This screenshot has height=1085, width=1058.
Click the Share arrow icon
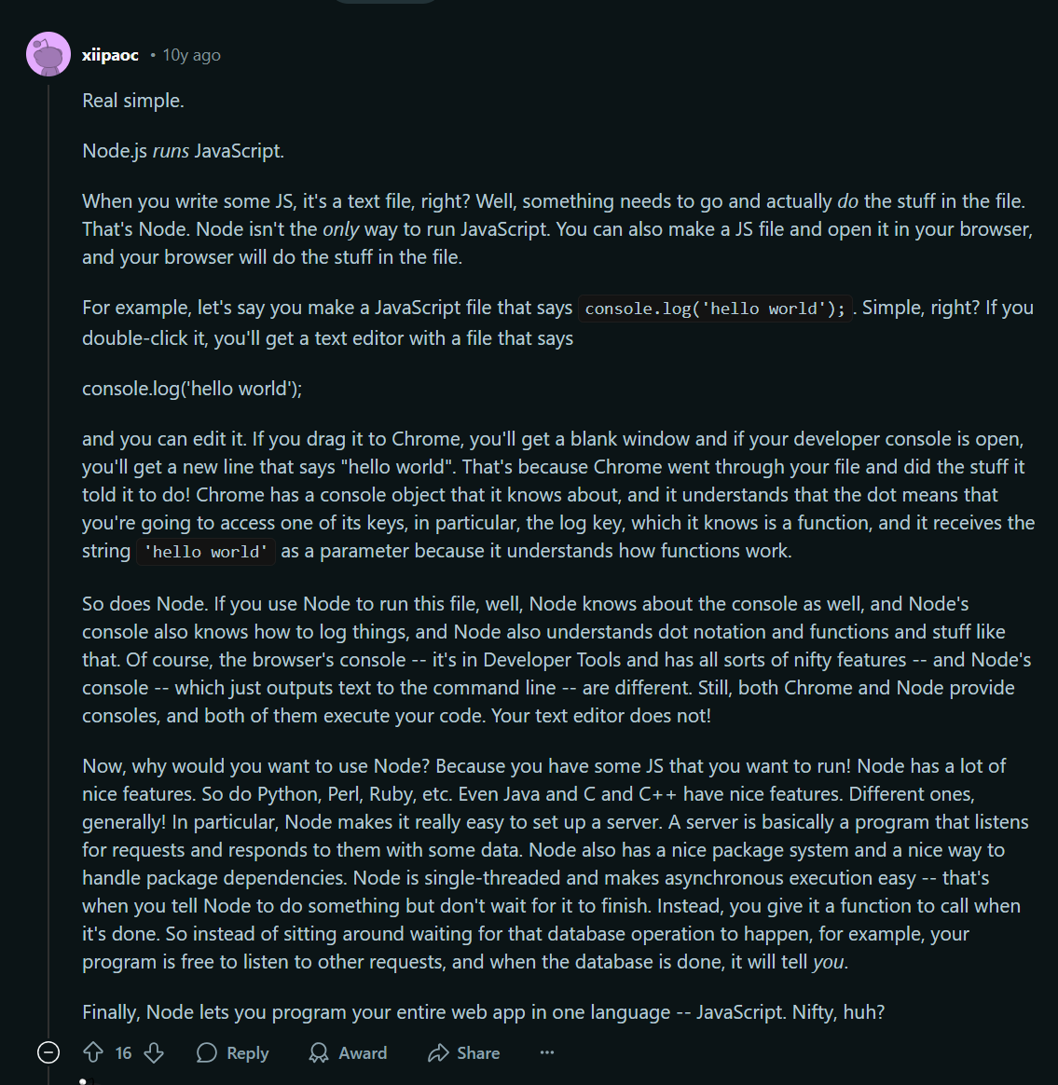438,1053
